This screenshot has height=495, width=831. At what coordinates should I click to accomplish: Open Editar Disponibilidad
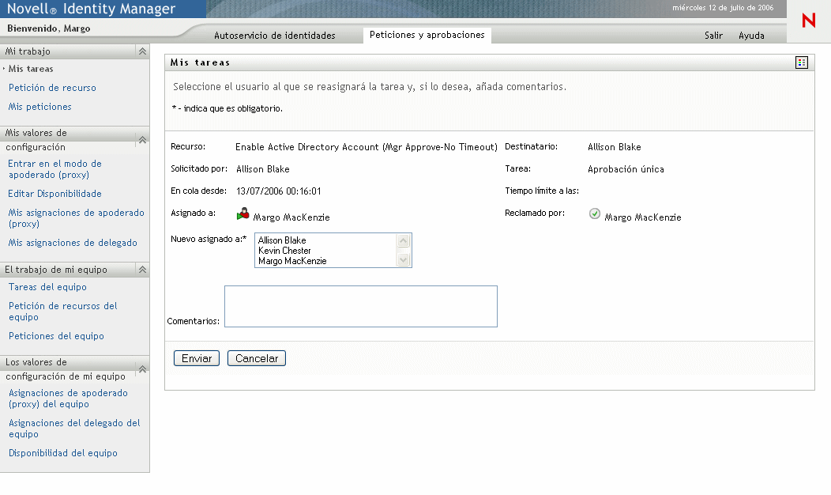click(55, 194)
